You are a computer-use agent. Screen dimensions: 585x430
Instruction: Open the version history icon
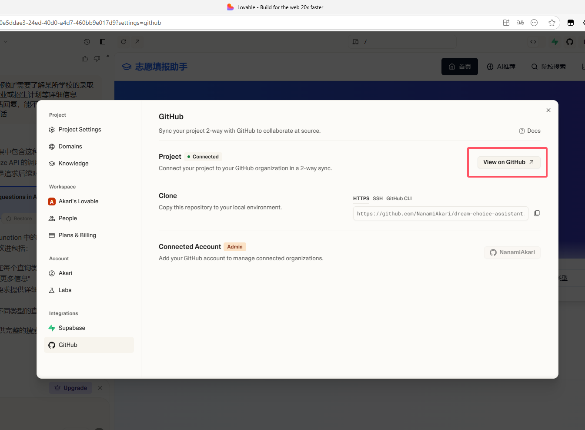(87, 42)
